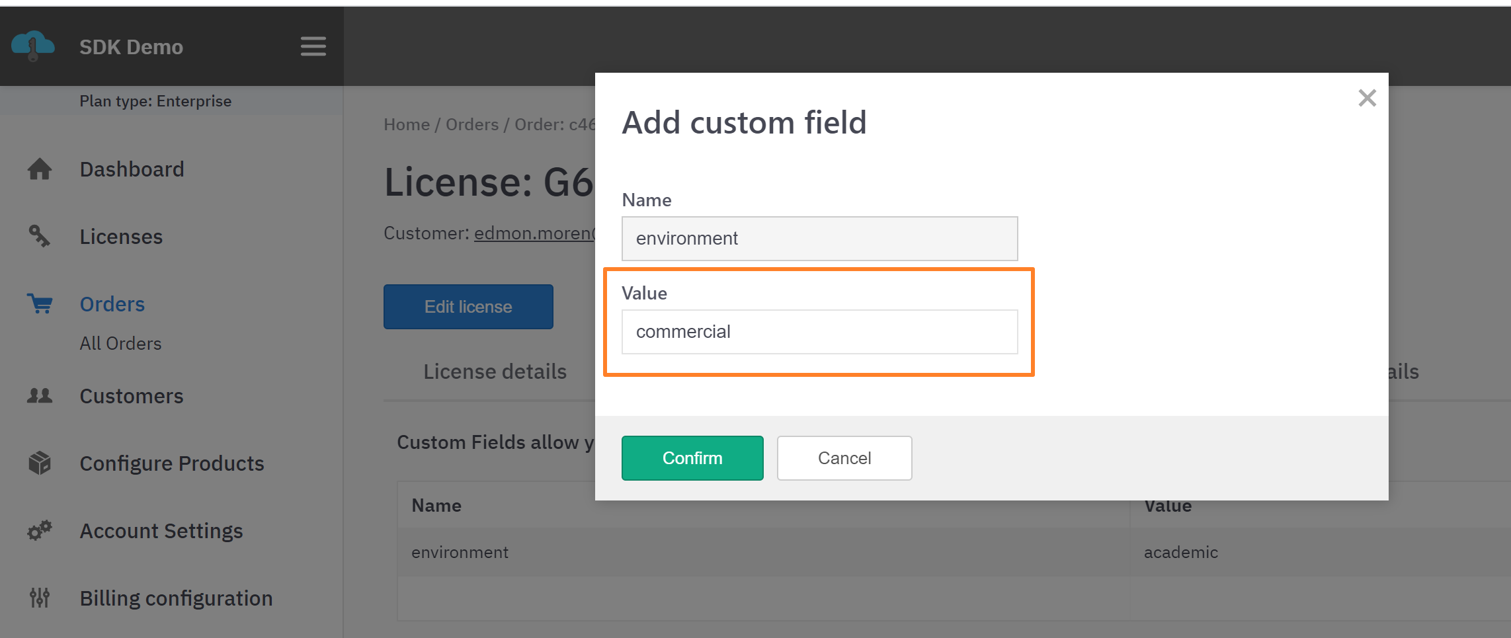1511x638 pixels.
Task: Click the Dashboard home icon
Action: click(40, 169)
